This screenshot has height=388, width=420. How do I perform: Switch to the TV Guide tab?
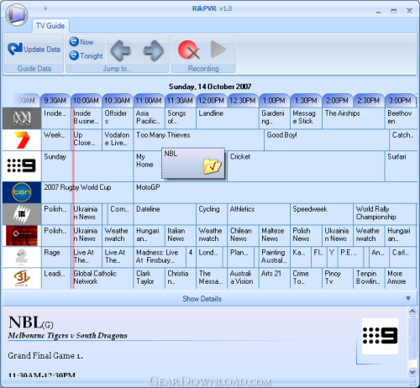pos(50,26)
